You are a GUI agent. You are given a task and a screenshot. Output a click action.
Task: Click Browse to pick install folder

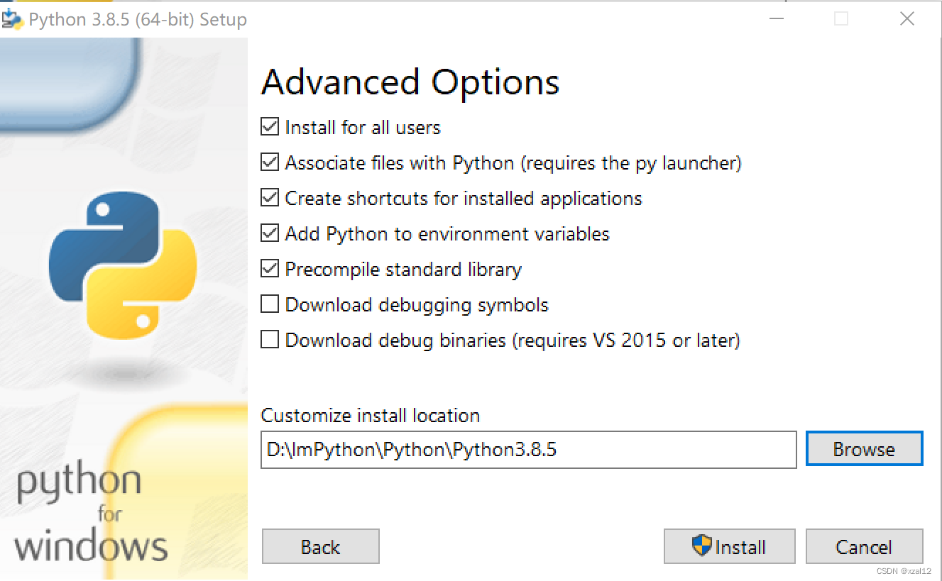864,448
